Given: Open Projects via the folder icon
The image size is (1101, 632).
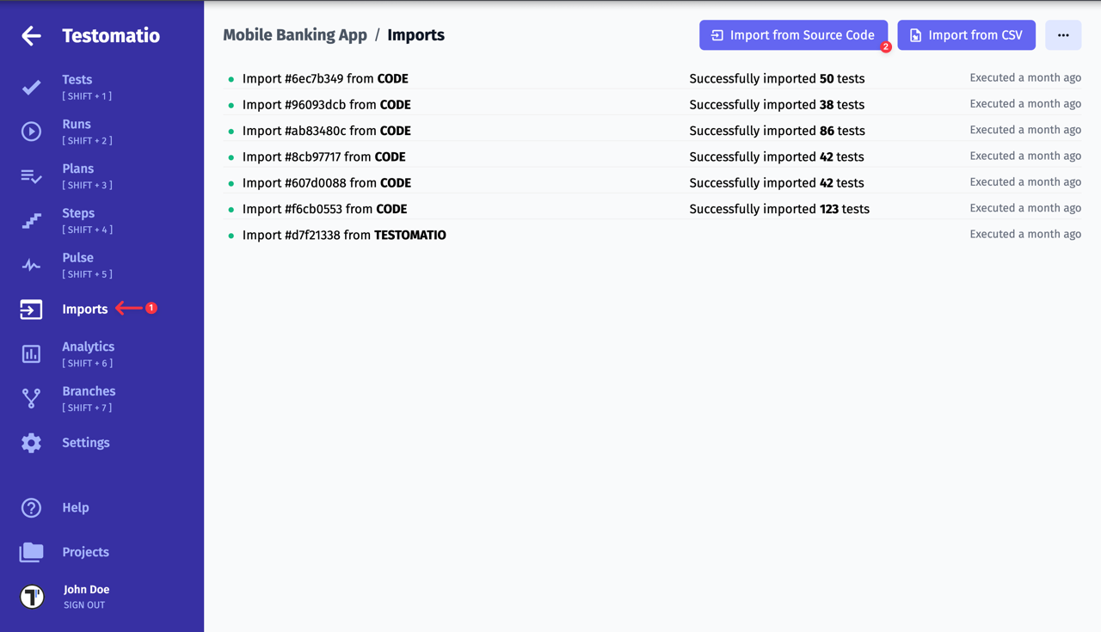Looking at the screenshot, I should point(31,552).
